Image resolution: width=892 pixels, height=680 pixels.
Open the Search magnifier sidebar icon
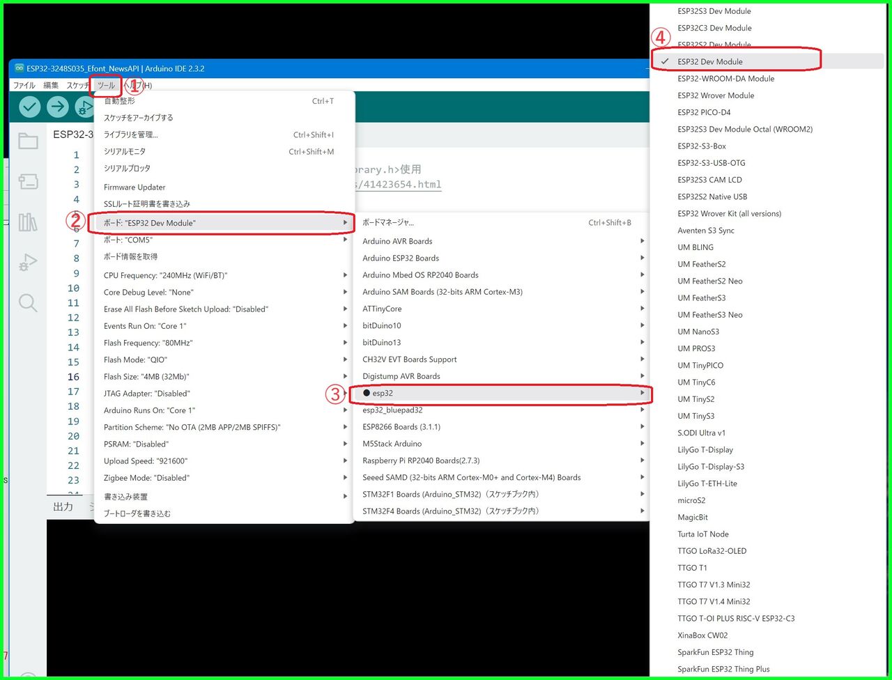(x=28, y=303)
